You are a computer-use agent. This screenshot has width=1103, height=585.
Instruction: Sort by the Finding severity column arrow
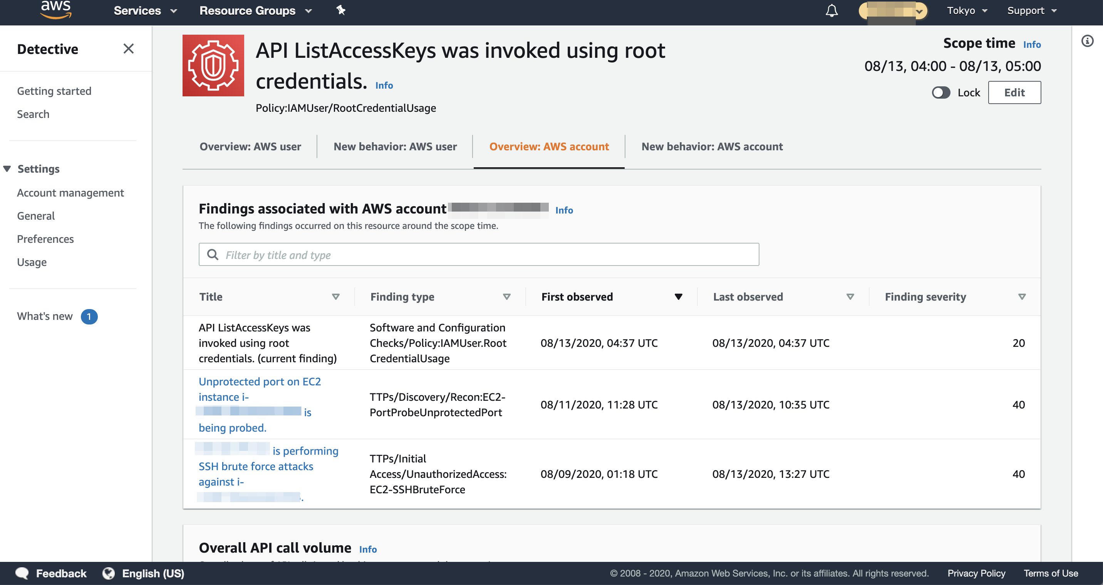point(1022,297)
